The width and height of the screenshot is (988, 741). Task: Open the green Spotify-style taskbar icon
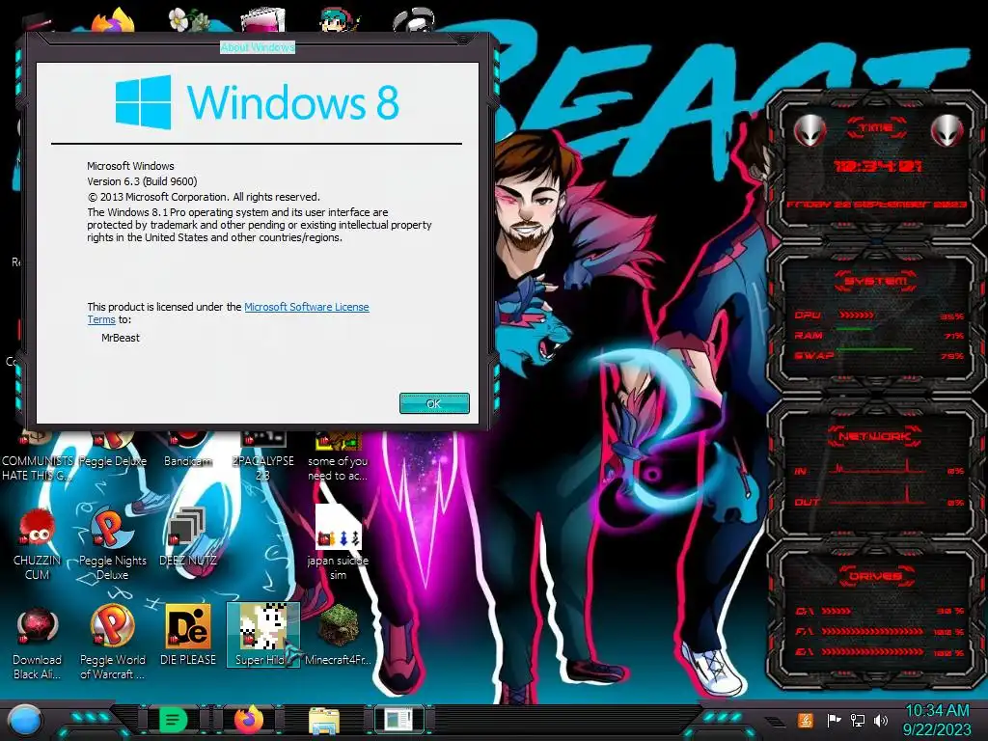tap(174, 720)
